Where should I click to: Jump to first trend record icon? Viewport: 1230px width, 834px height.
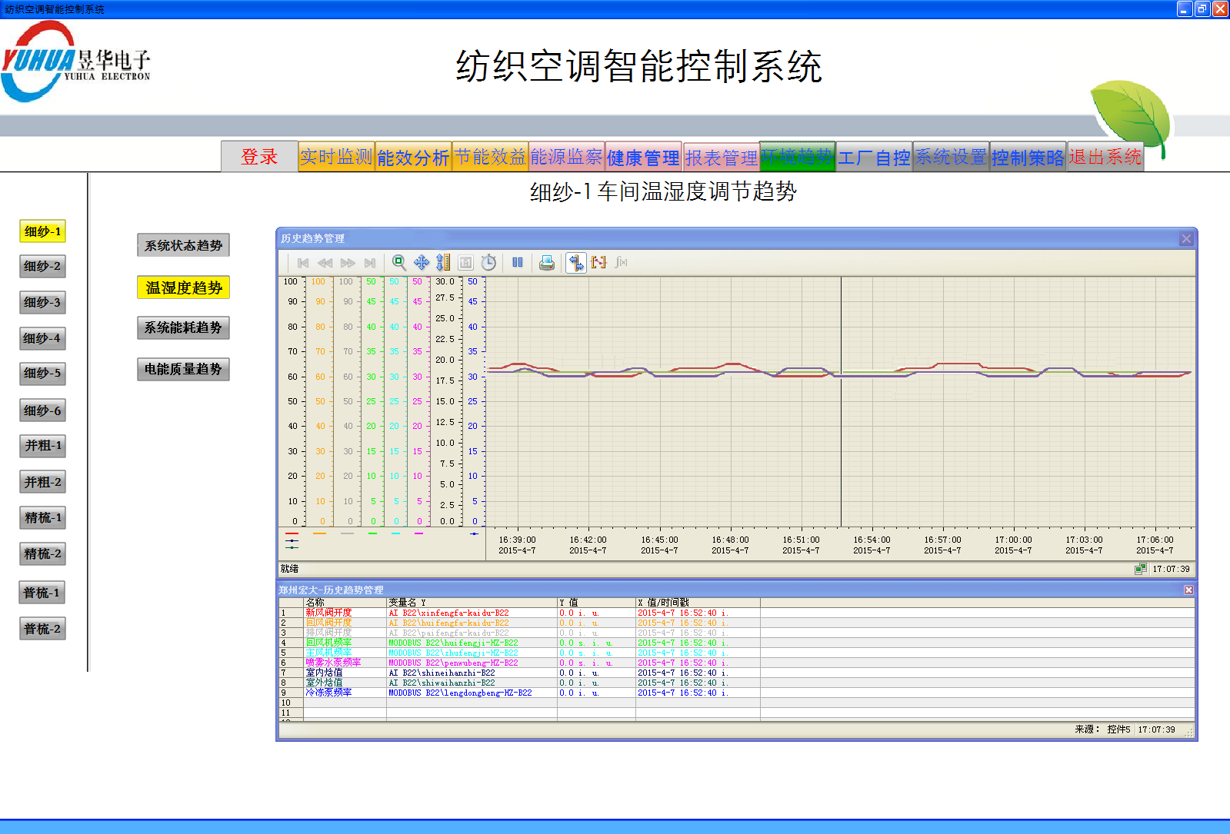[x=303, y=263]
